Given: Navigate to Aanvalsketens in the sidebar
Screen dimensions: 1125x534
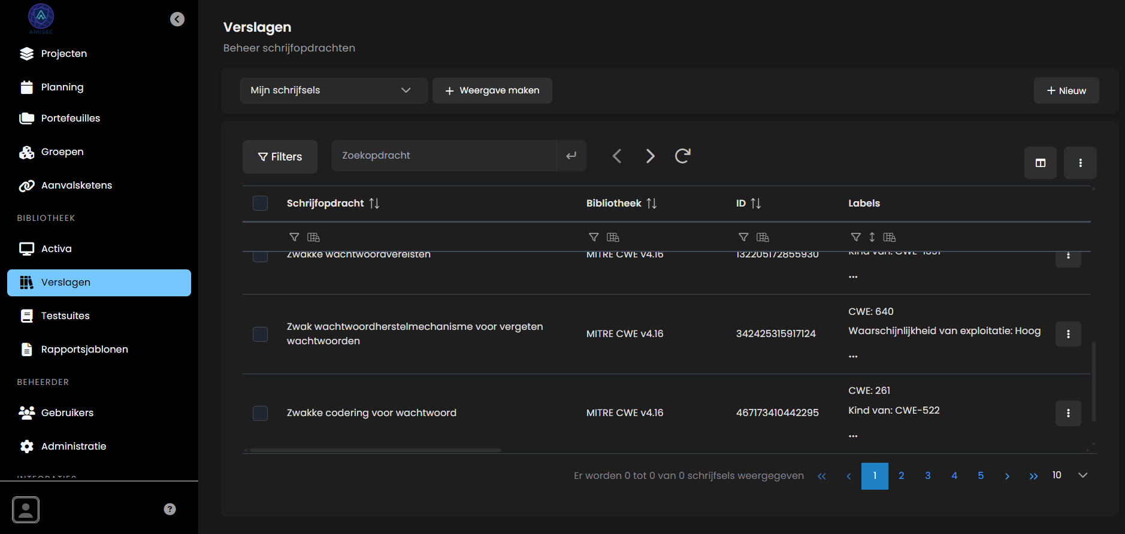Looking at the screenshot, I should click(x=76, y=186).
